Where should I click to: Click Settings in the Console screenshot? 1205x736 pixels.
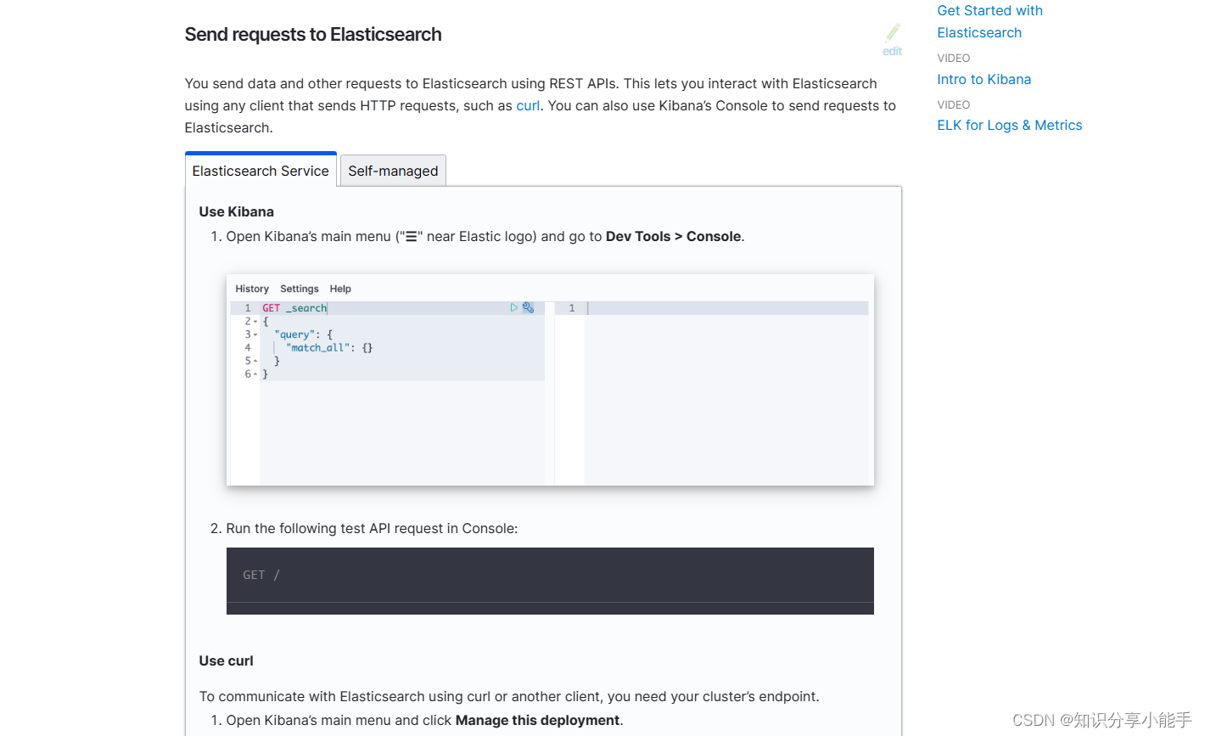300,289
